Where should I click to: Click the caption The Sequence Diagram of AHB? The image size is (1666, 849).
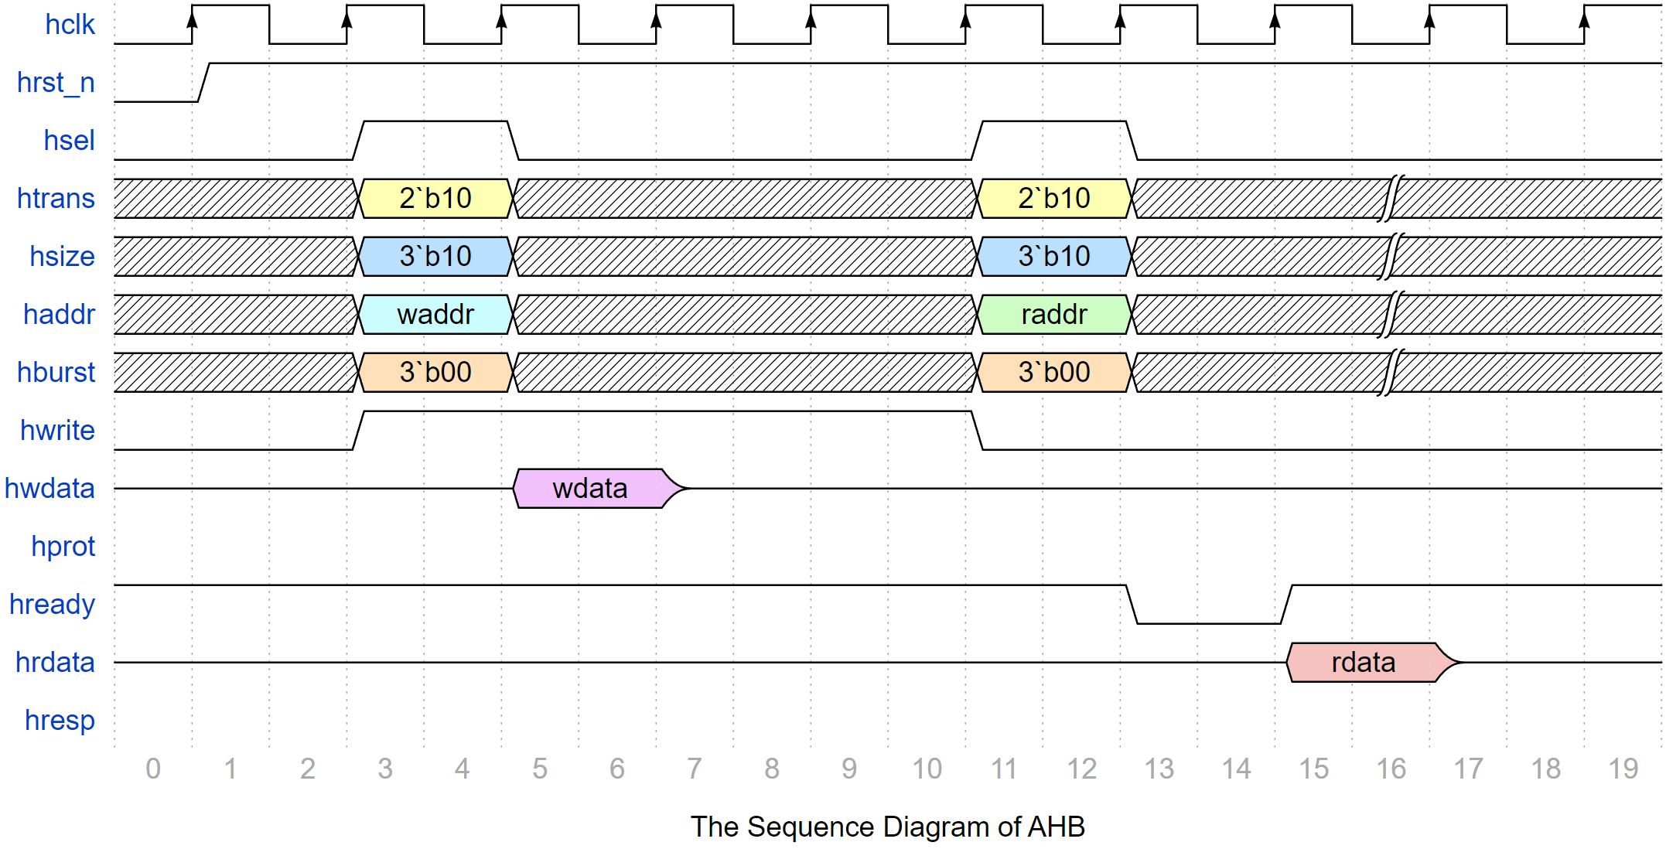888,827
